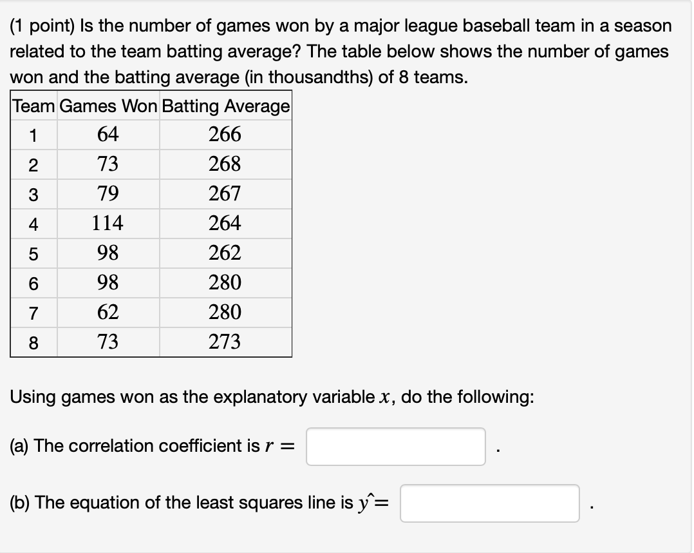694x553 pixels.
Task: Select Team 4's games won value 114
Action: pyautogui.click(x=108, y=224)
